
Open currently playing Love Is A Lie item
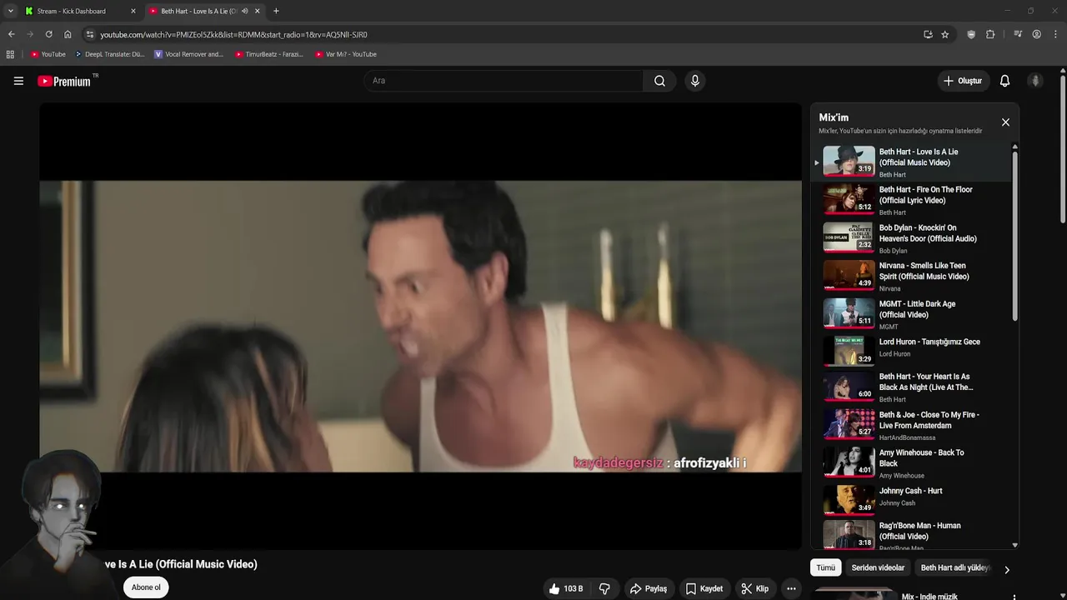pos(912,162)
